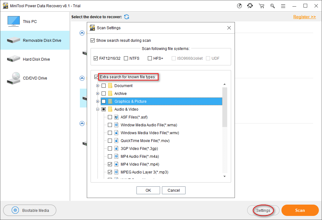
Task: Open the support headset icon in title bar
Action: pos(250,6)
